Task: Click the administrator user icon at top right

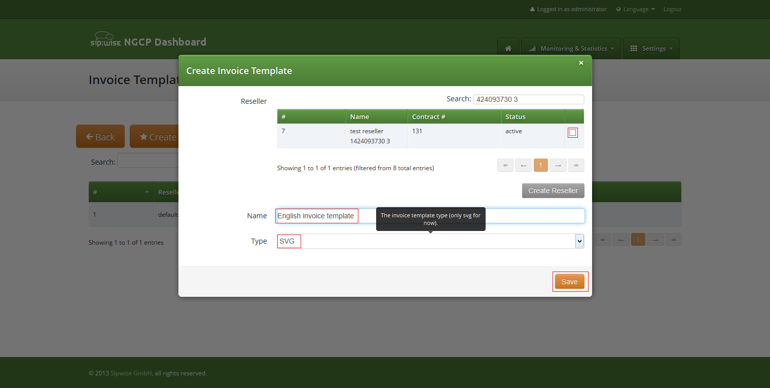Action: (532, 9)
